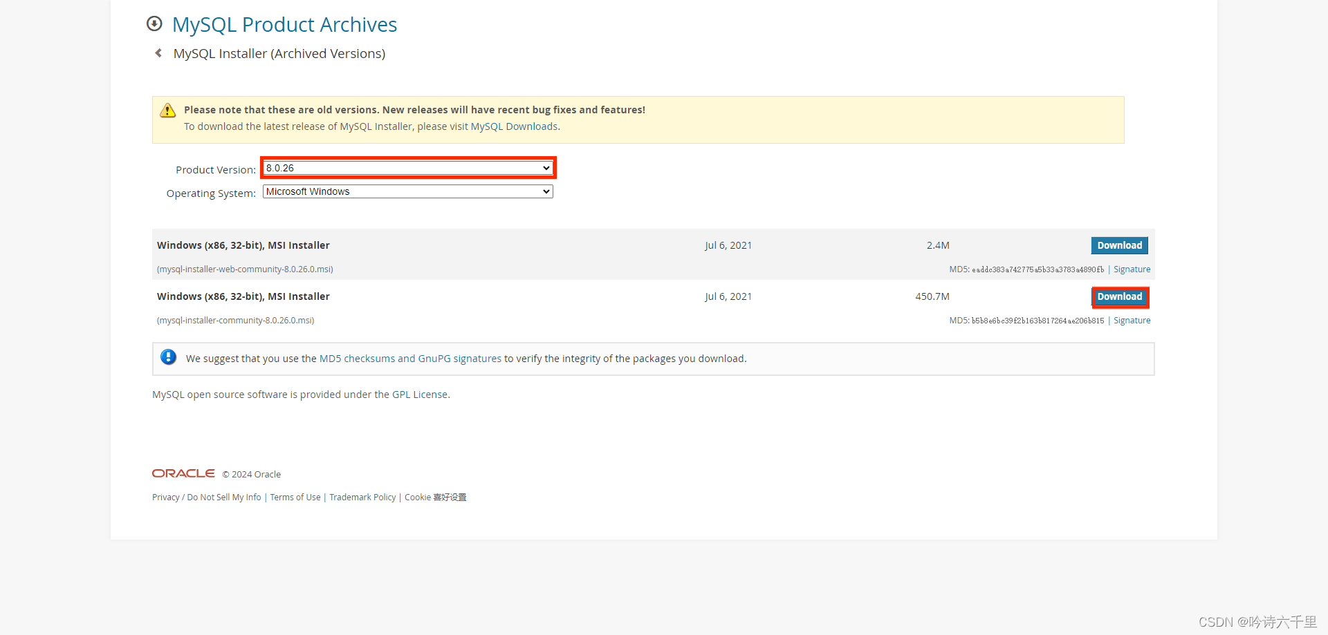
Task: Click the download circle icon beside MySQL Product Archives
Action: 154,24
